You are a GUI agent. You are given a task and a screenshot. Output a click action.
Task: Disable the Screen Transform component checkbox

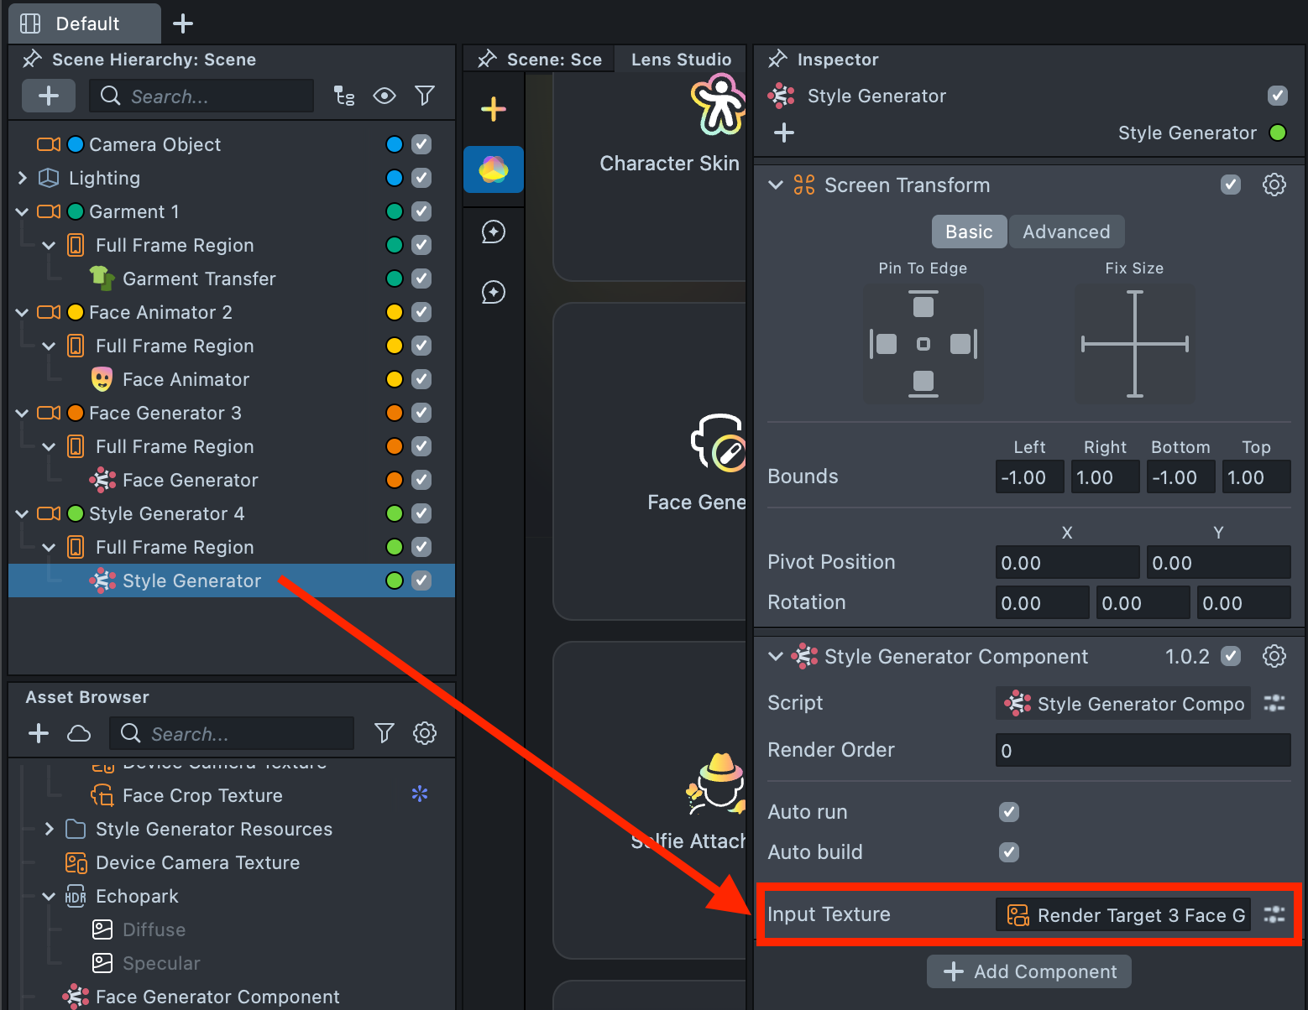point(1231,185)
